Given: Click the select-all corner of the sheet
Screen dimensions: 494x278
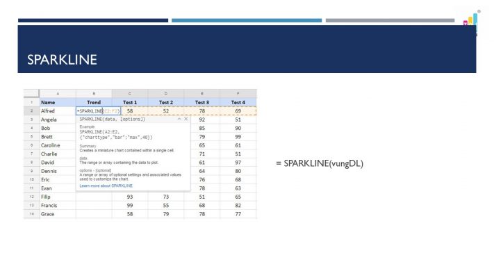Looking at the screenshot, I should click(31, 93).
